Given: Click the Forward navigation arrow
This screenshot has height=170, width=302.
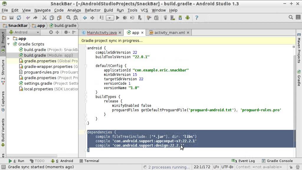Looking at the screenshot, I should coord(92,18).
